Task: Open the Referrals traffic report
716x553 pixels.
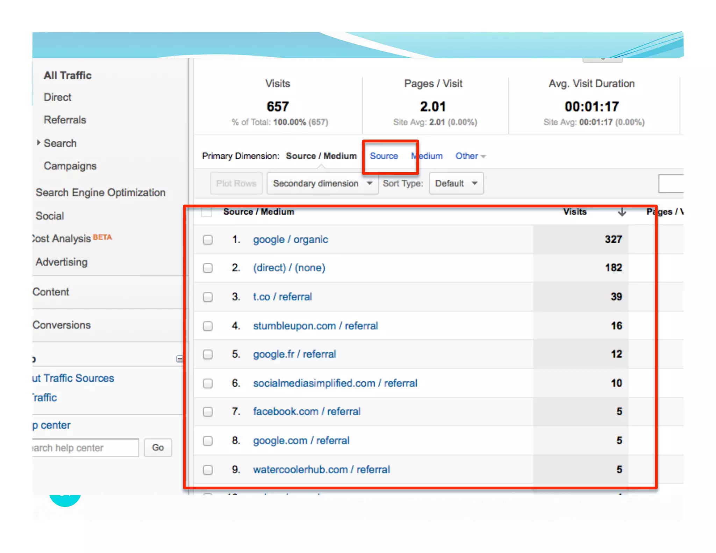Action: click(65, 120)
